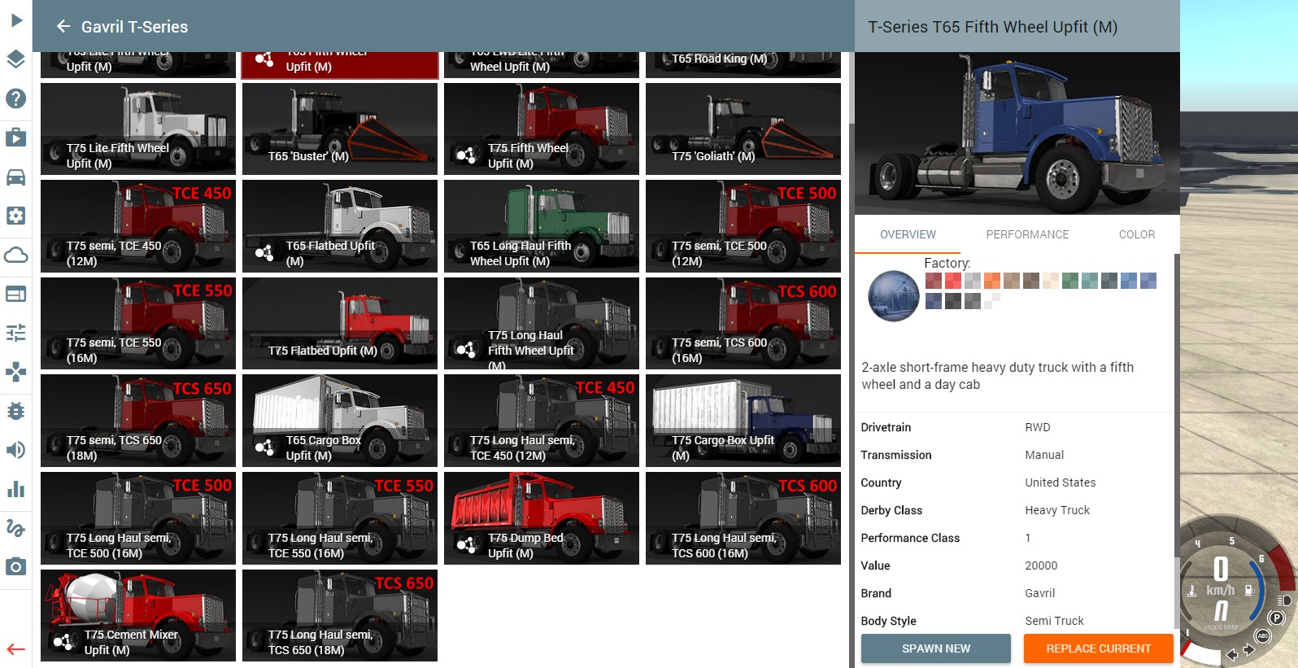The image size is (1298, 668).
Task: Open the layers (mods) sidebar icon
Action: [15, 59]
